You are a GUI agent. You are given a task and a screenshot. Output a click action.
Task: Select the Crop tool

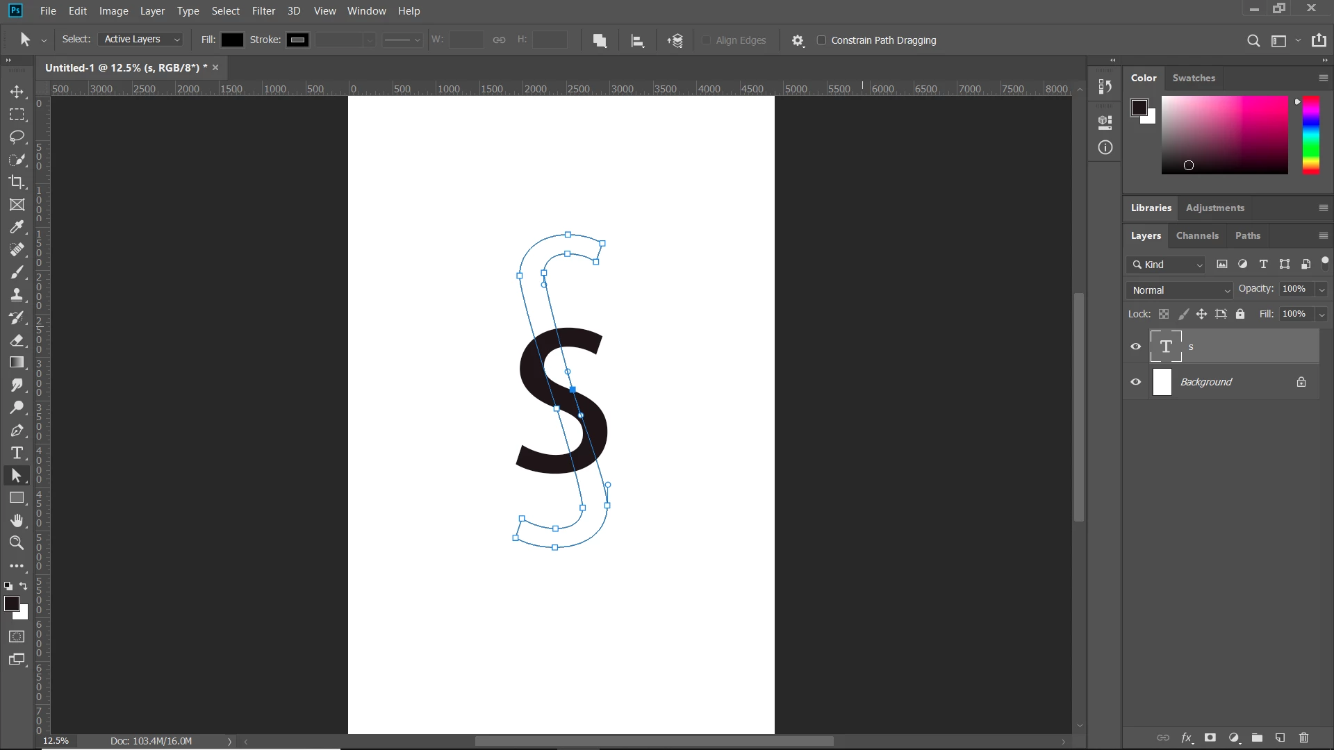click(17, 182)
